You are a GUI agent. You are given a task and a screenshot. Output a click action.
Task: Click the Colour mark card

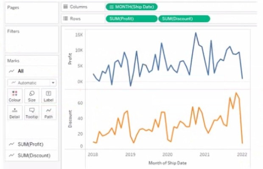coord(14,96)
